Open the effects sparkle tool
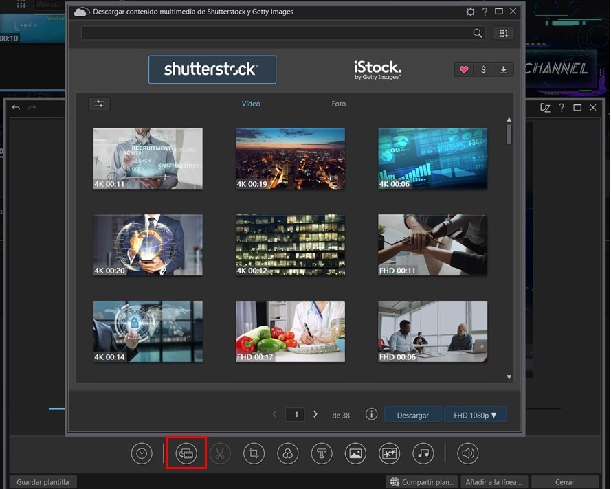This screenshot has width=611, height=489. tap(389, 453)
